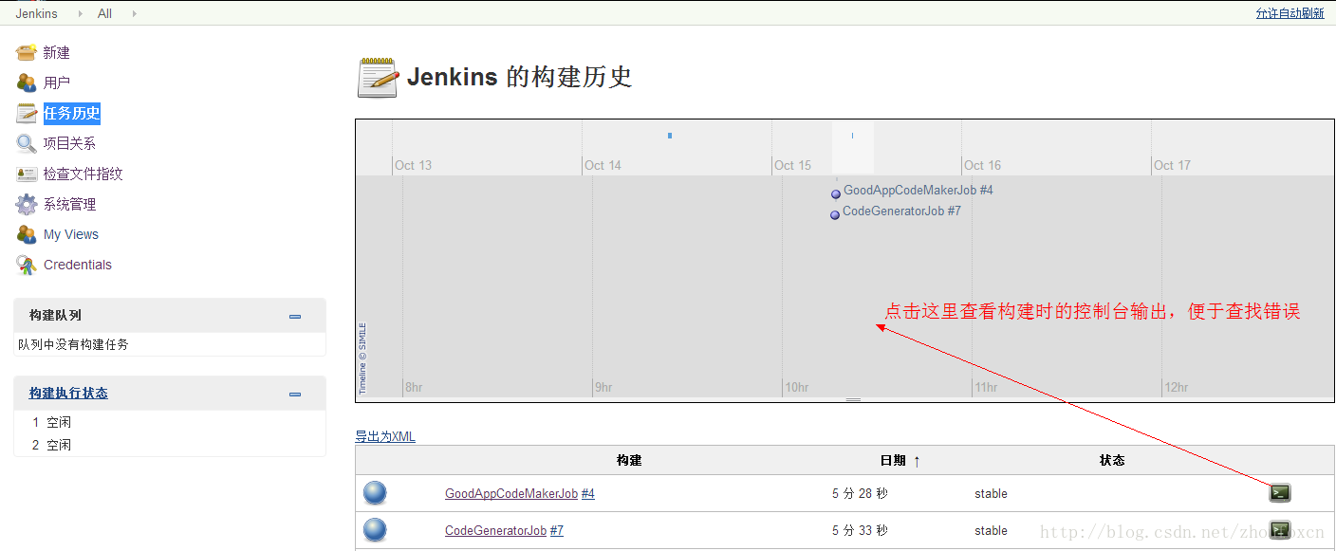
Task: Open CodeGeneratorJob link in table
Action: click(495, 530)
